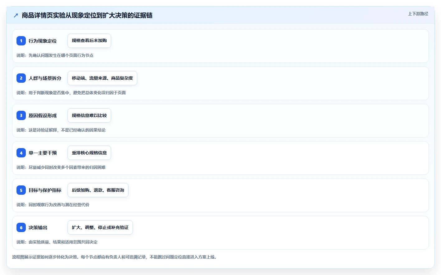Viewport: 441px width, 275px height.
Task: Click step number 4 badge
Action: pyautogui.click(x=21, y=153)
